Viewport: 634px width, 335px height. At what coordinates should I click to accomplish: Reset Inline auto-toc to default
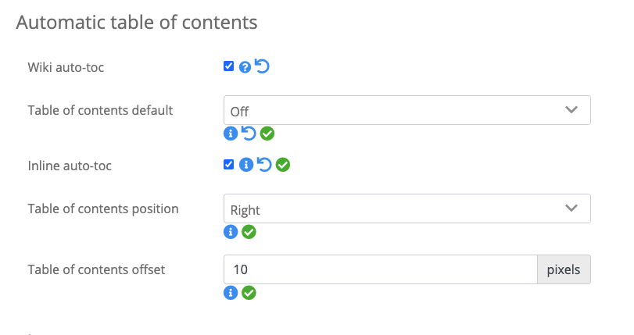[x=264, y=165]
